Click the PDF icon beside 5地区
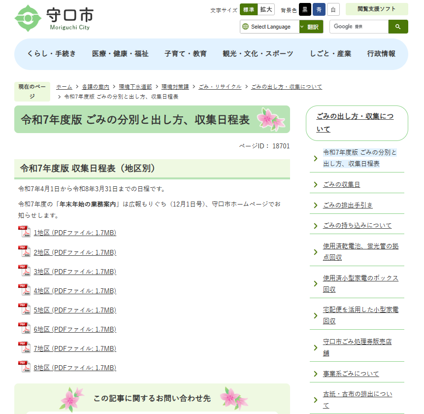The image size is (424, 414). tap(24, 310)
